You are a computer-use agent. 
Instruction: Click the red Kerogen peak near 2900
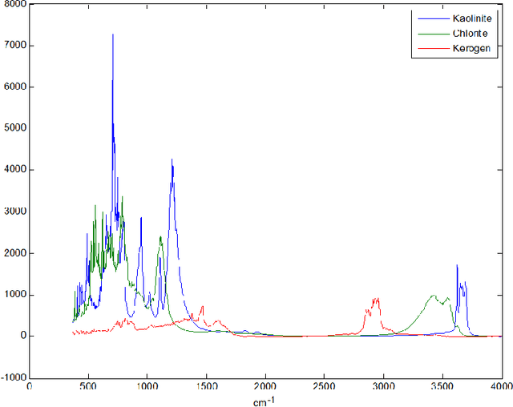coord(375,299)
